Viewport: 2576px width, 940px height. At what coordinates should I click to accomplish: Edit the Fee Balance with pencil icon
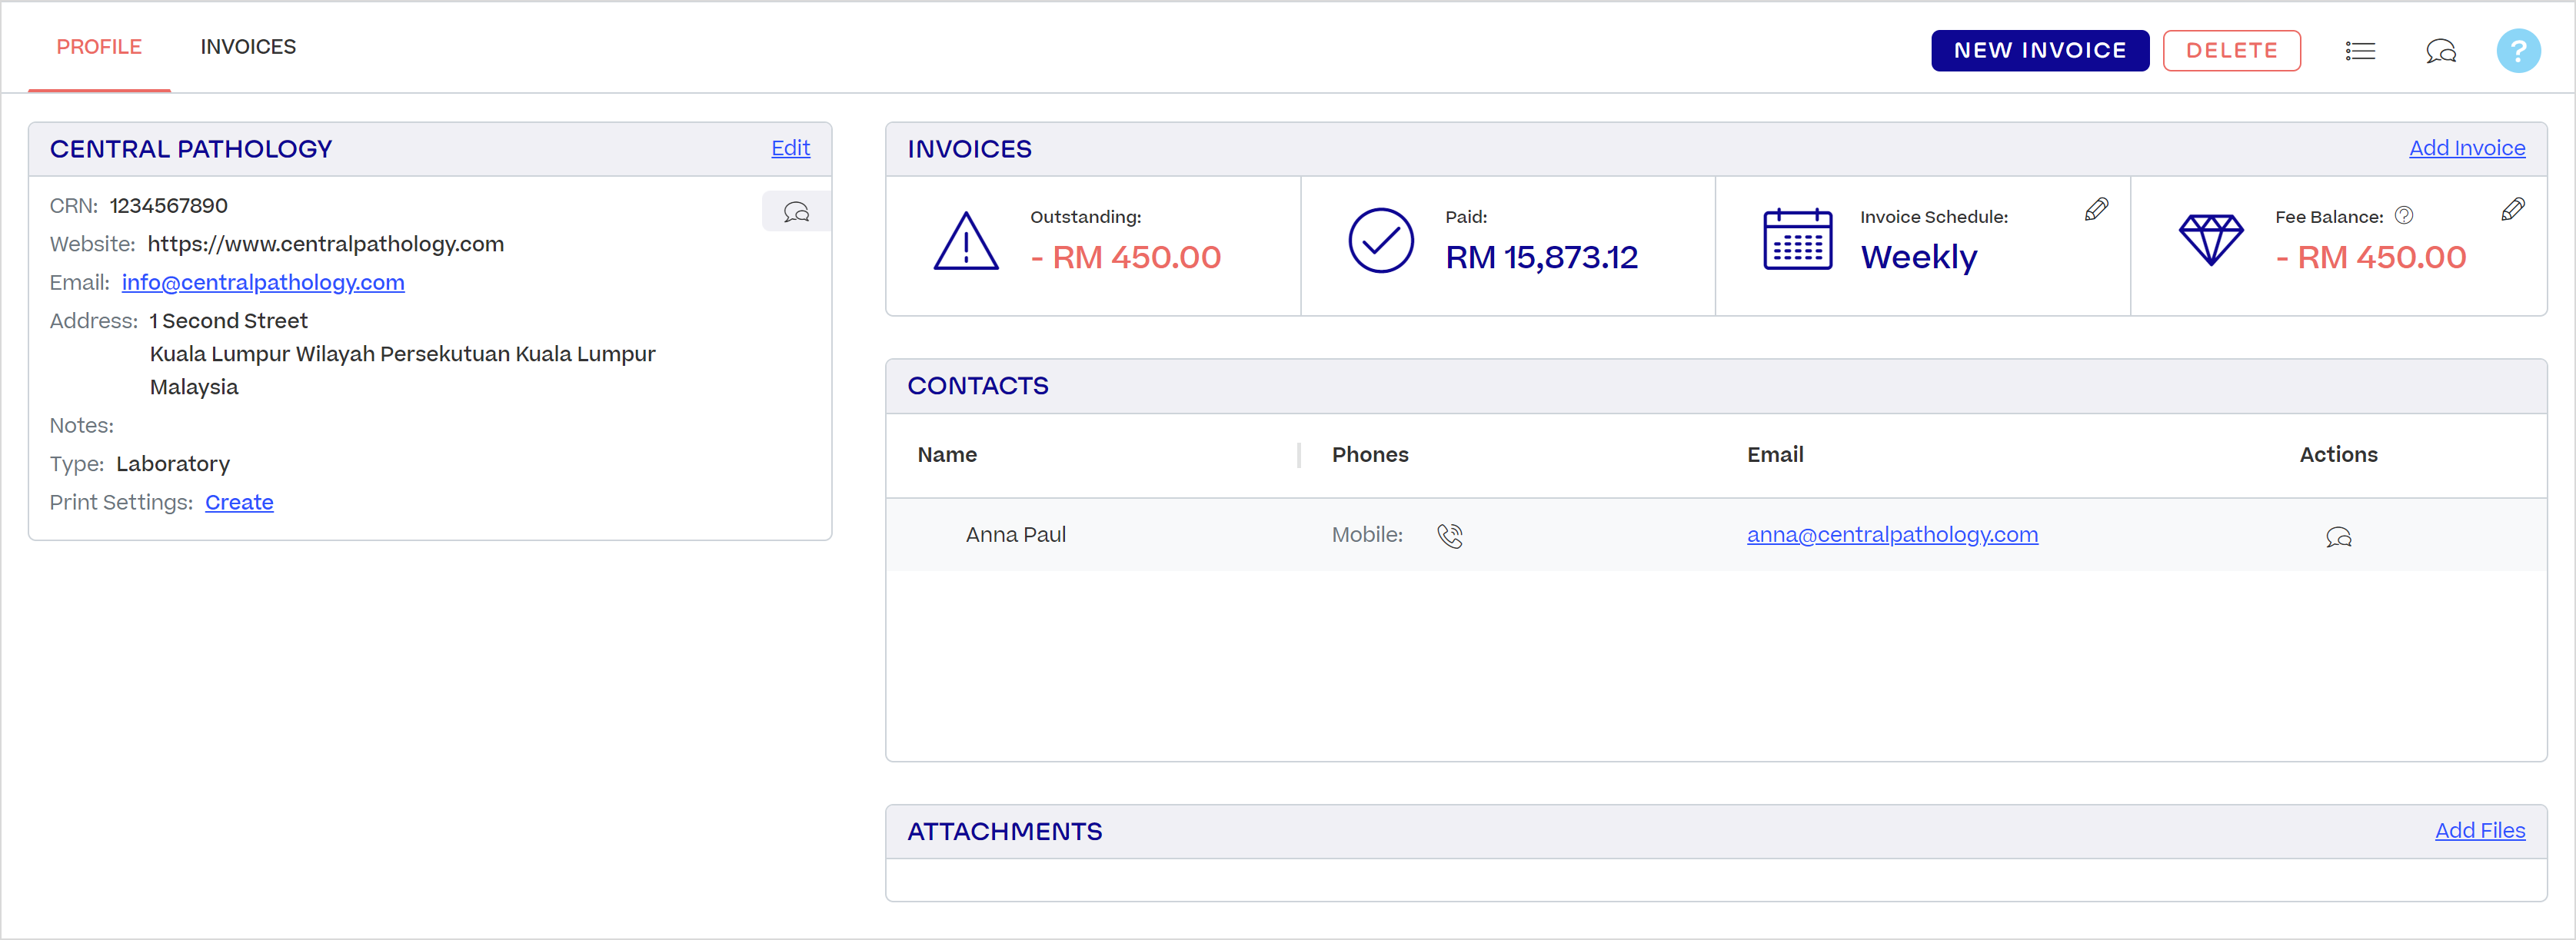click(x=2513, y=209)
